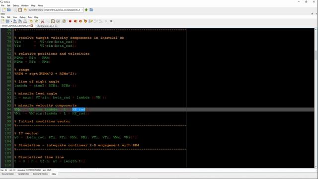Click scrollbar up arrow in editor
The width and height of the screenshot is (318, 179).
click(x=316, y=30)
